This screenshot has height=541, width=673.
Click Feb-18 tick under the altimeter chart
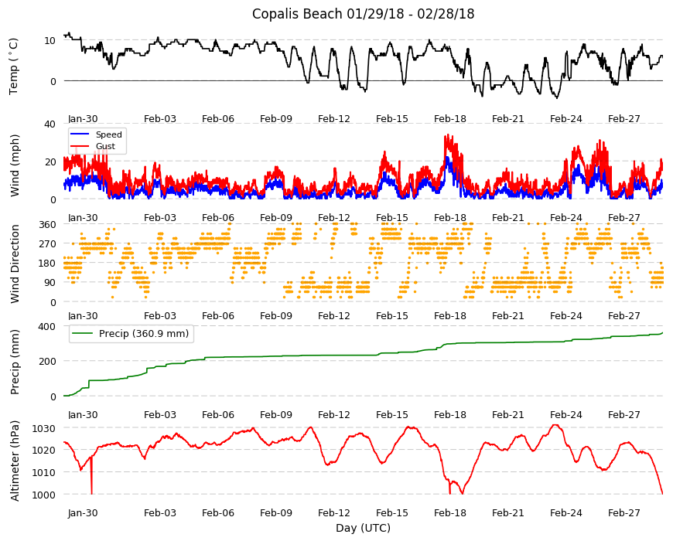point(449,512)
